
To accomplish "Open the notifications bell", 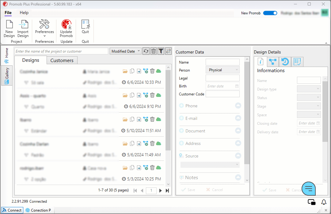I will [324, 202].
